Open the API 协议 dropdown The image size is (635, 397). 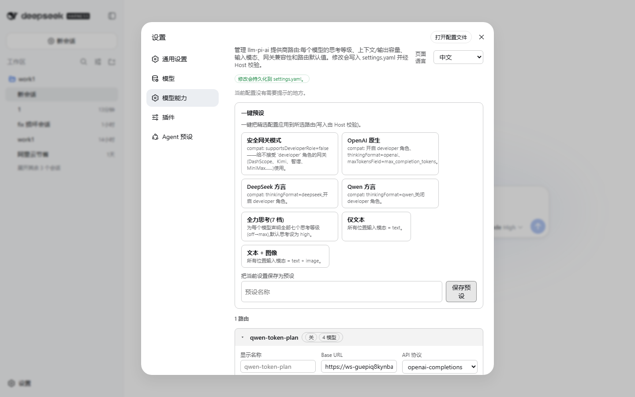pos(440,367)
